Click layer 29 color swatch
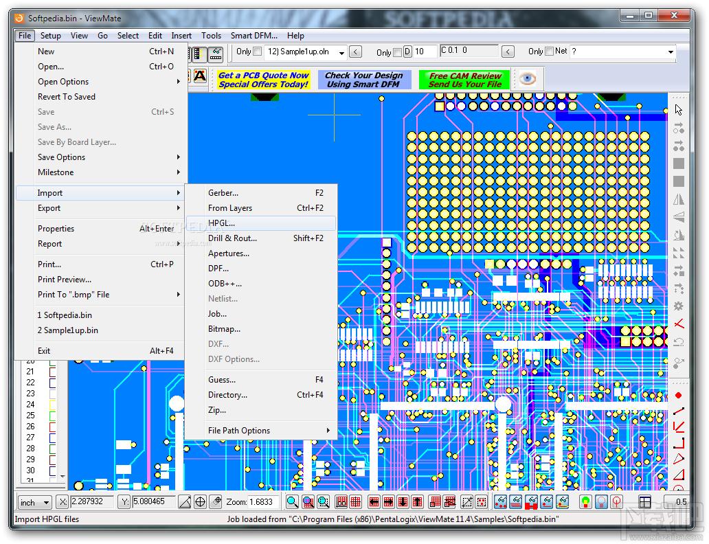 52,460
